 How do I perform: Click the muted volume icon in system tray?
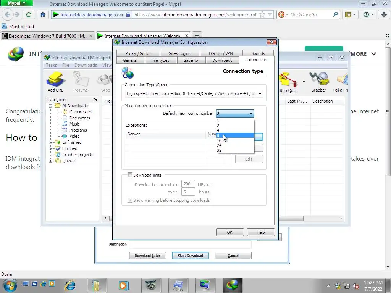(x=356, y=286)
